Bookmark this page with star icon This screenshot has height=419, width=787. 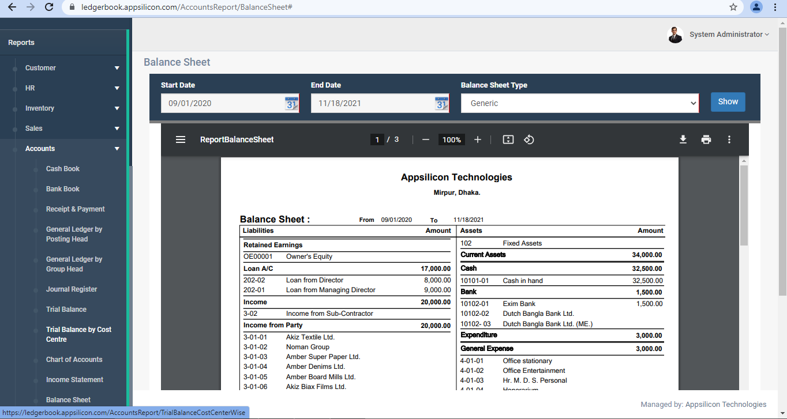click(x=733, y=7)
